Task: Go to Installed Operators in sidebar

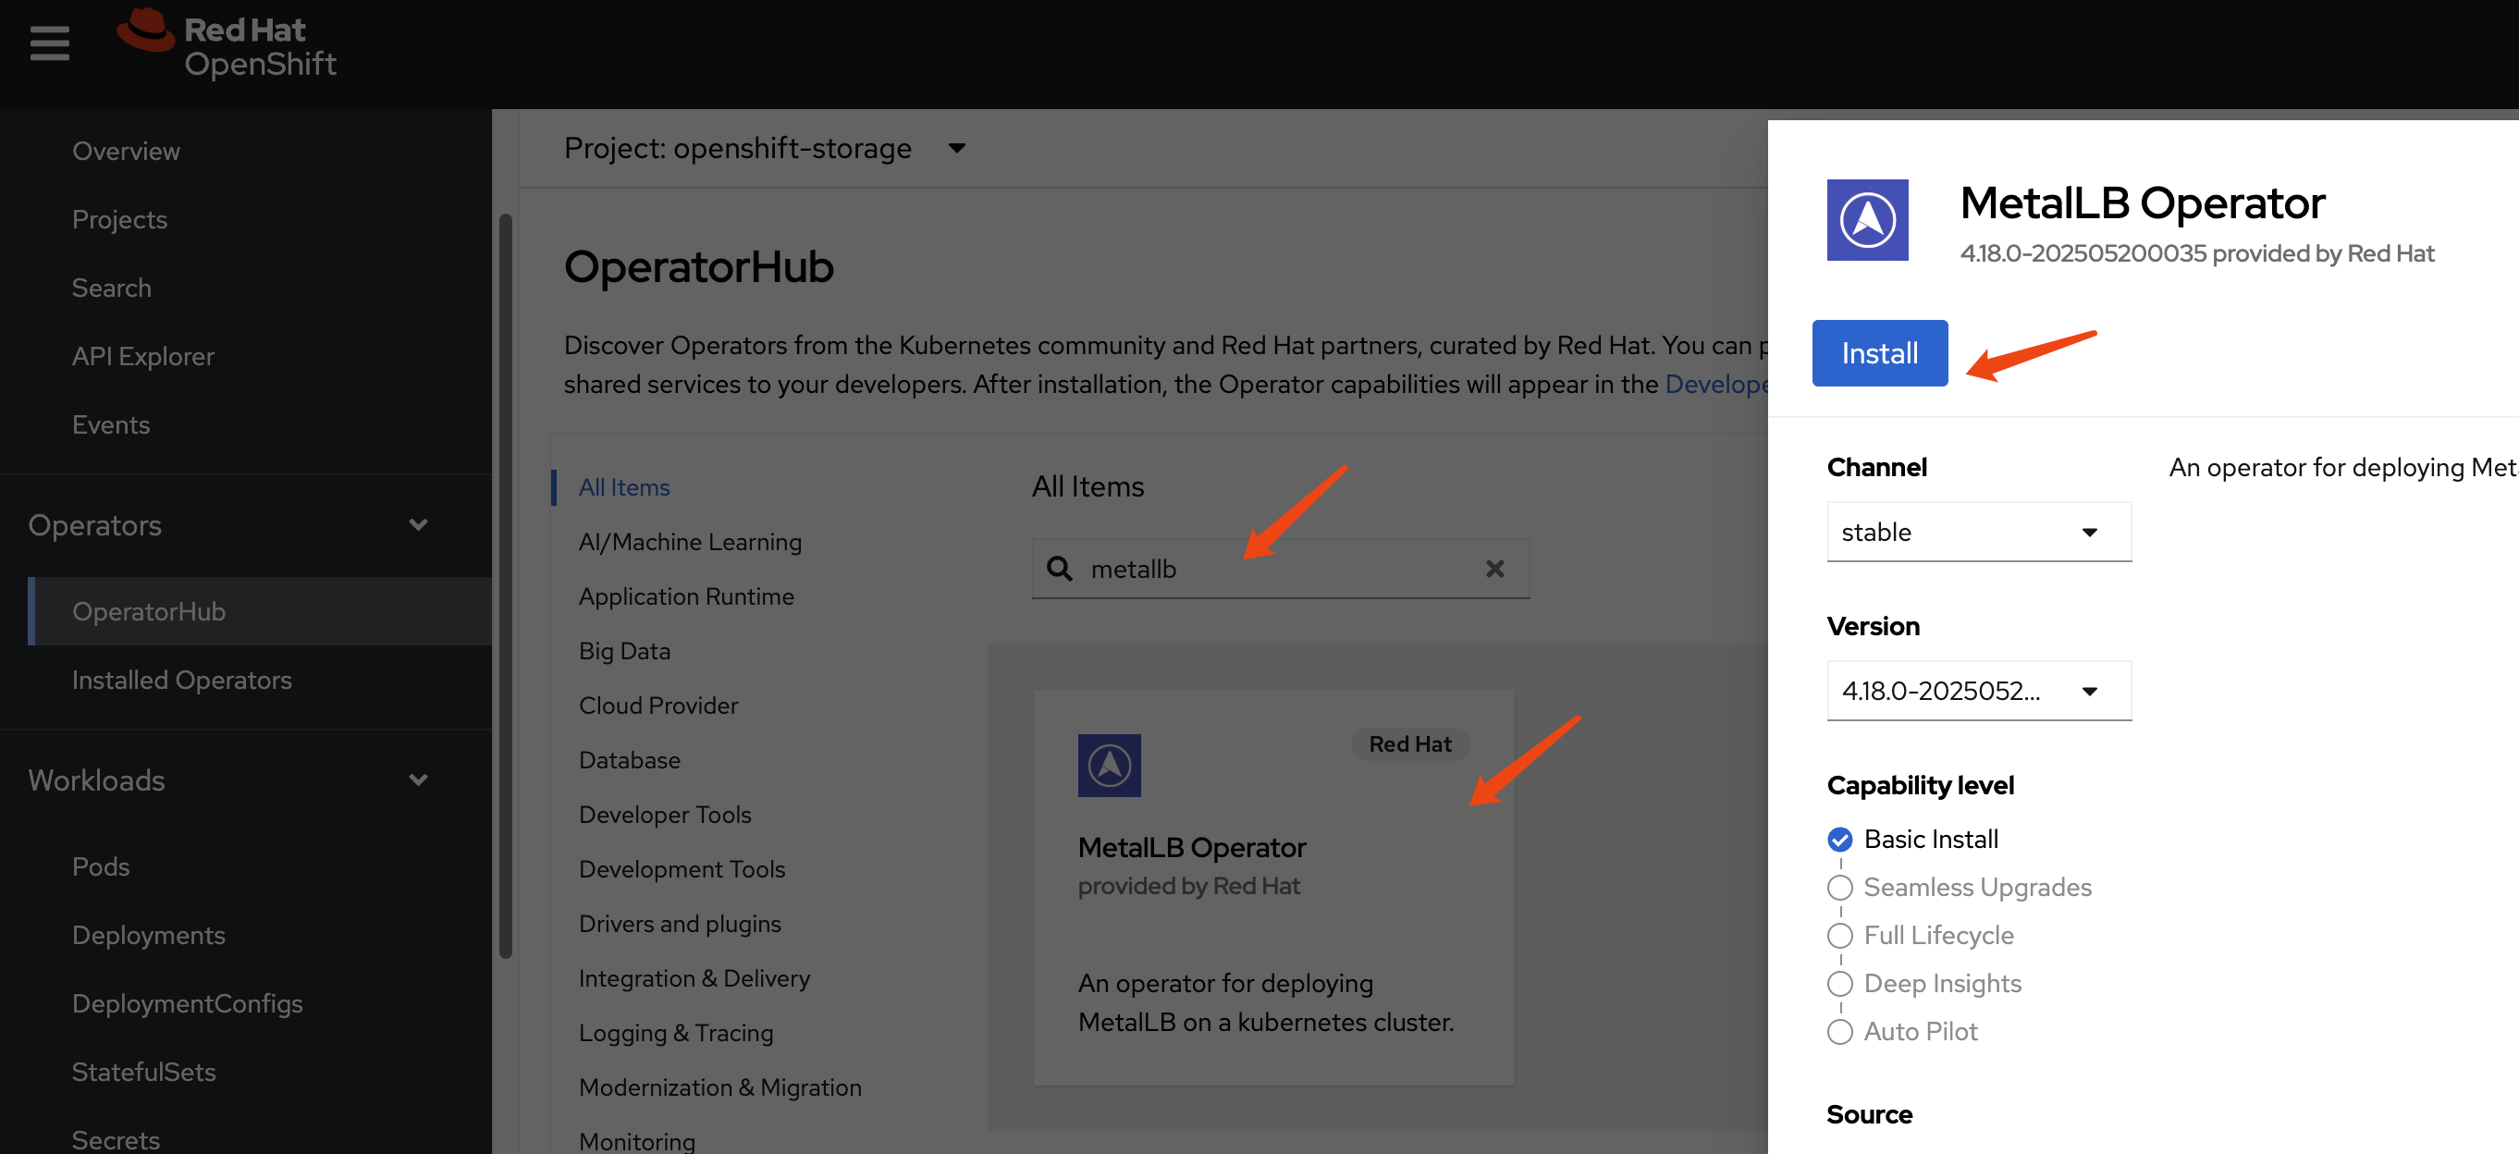Action: point(182,680)
